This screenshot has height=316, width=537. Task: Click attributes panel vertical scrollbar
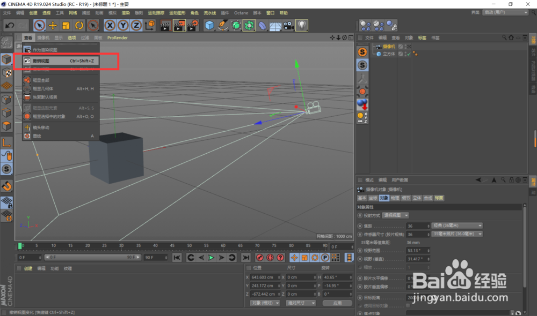tap(524, 246)
